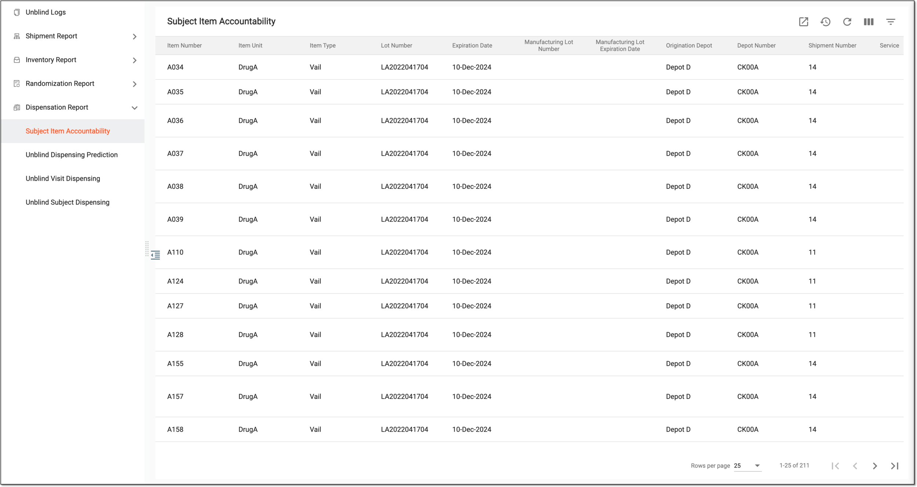Click Lot Number in the A034 row
917x487 pixels.
coord(405,67)
